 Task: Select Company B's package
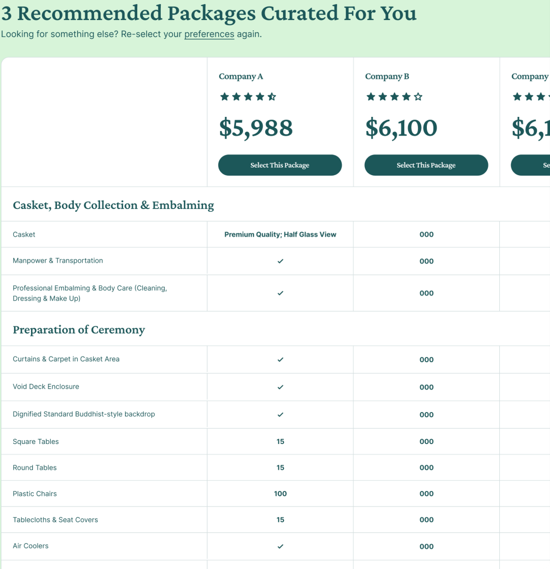tap(426, 165)
